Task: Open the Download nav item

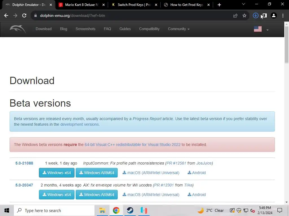Action: pyautogui.click(x=44, y=29)
